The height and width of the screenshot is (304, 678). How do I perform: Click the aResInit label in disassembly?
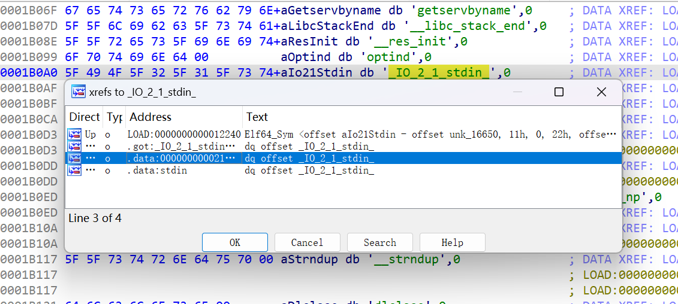(x=309, y=41)
